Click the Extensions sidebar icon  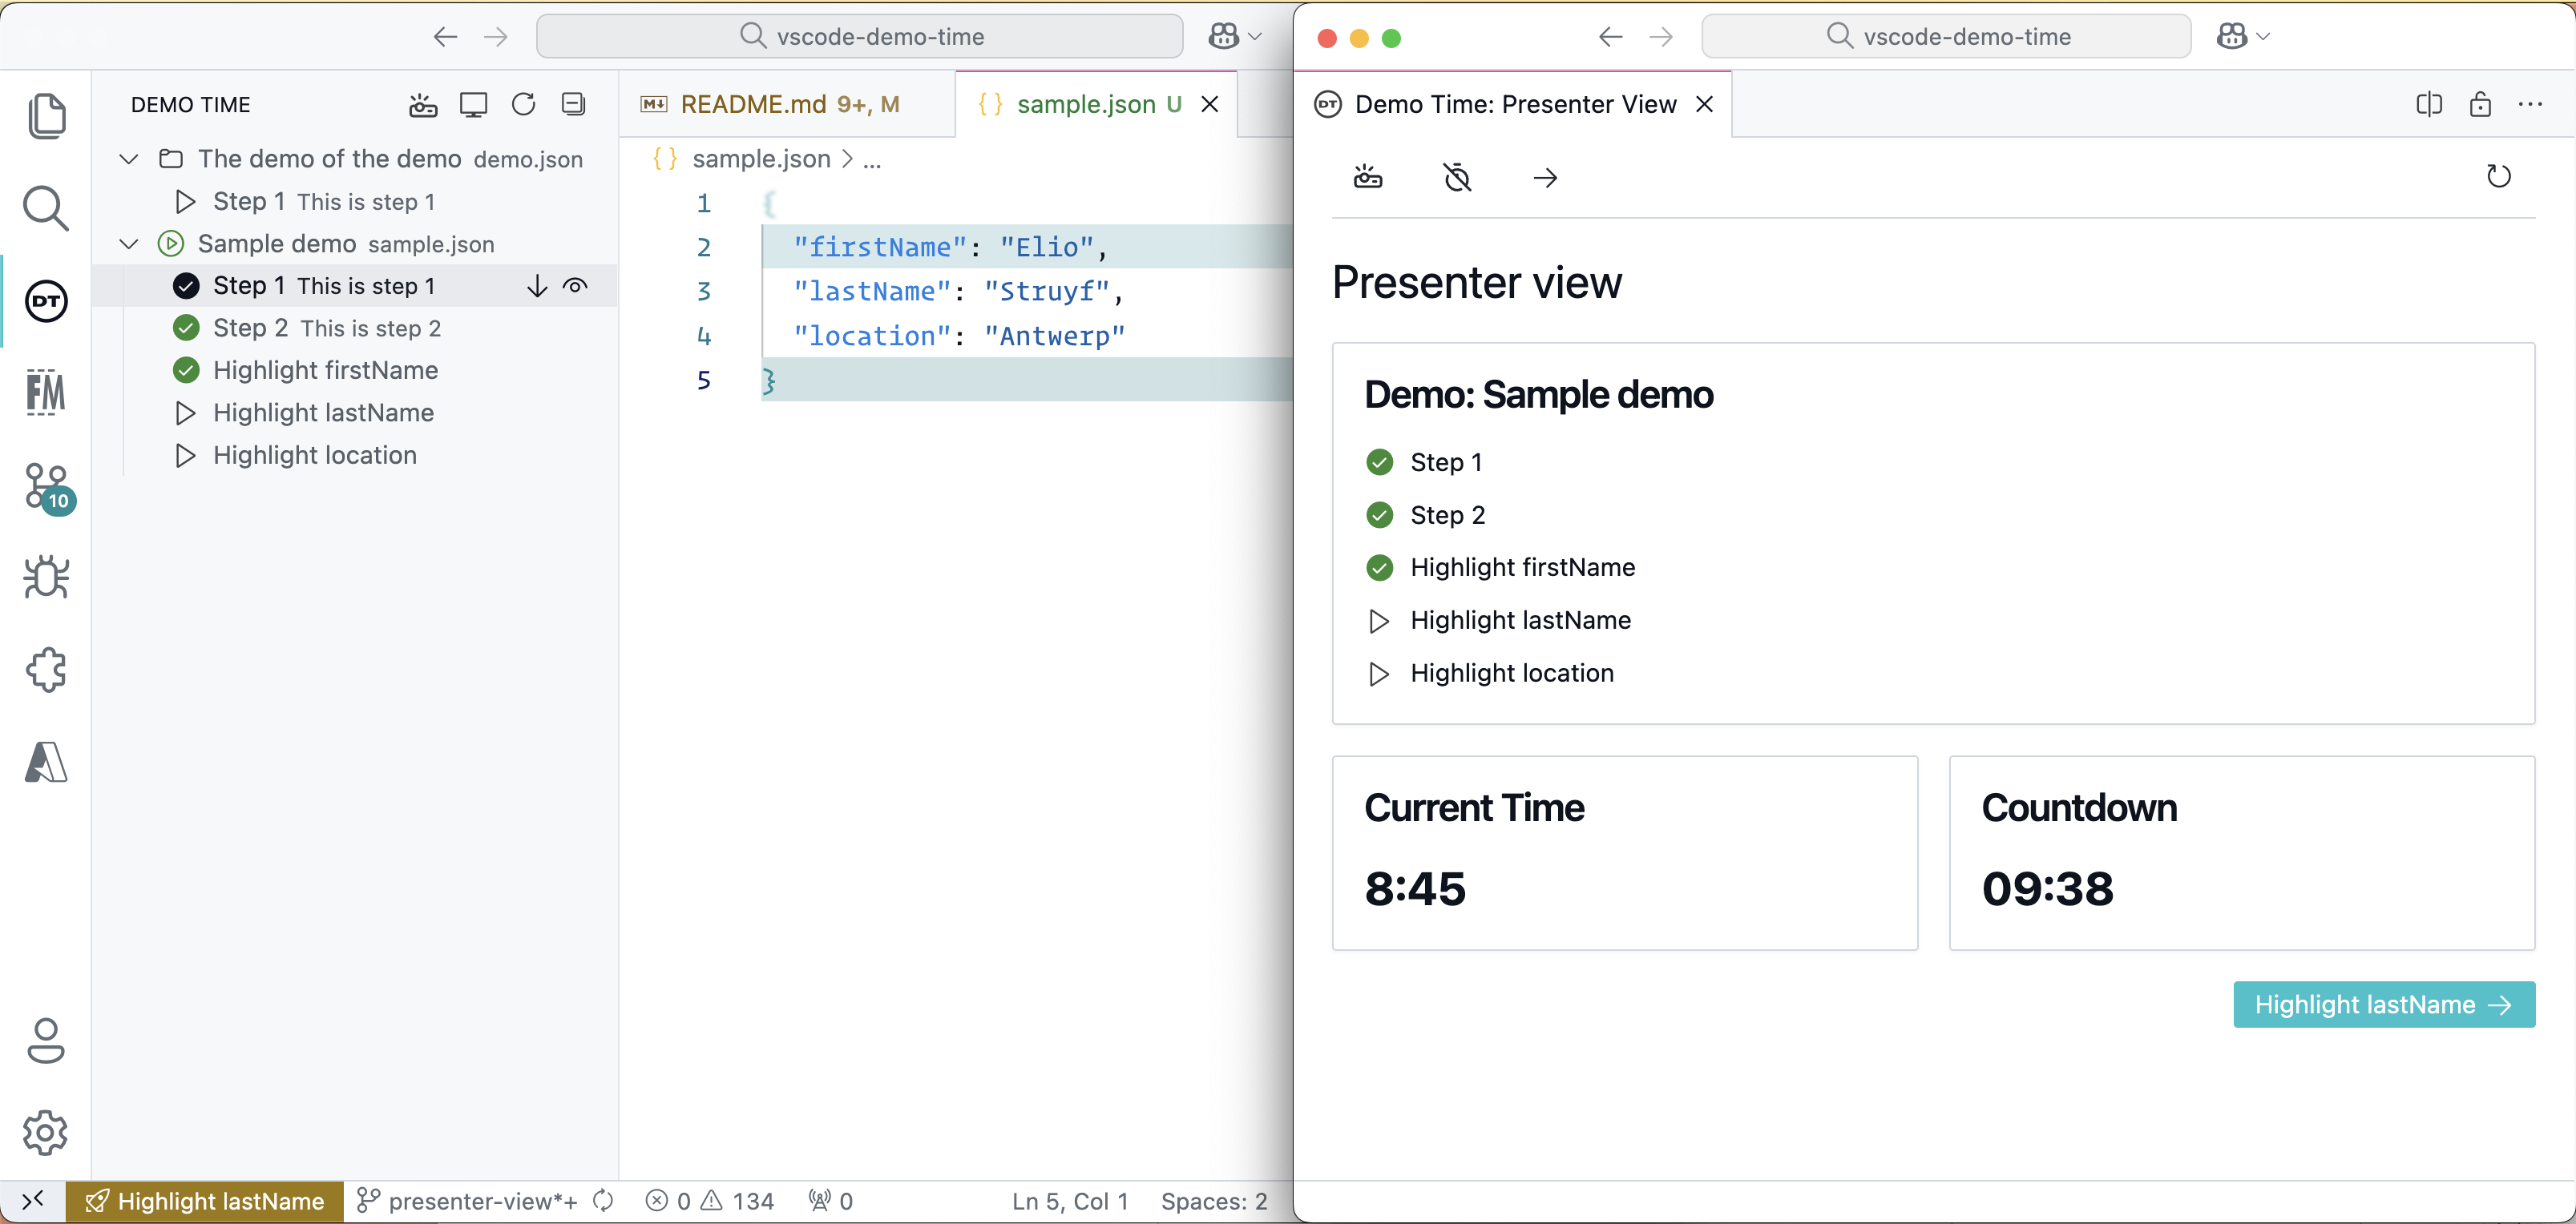click(46, 670)
